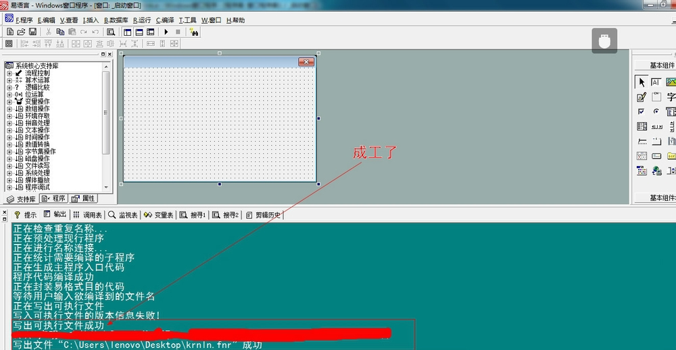Select the network globe component icon

656,170
